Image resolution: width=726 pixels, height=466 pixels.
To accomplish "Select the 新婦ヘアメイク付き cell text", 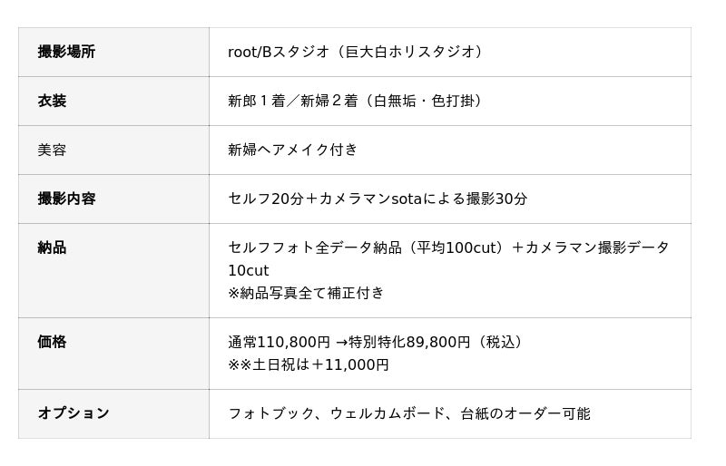I will [x=293, y=150].
